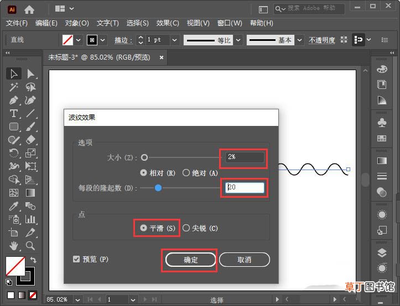Open the Color palette panel icon
Image resolution: width=400 pixels, height=306 pixels.
pos(382,69)
